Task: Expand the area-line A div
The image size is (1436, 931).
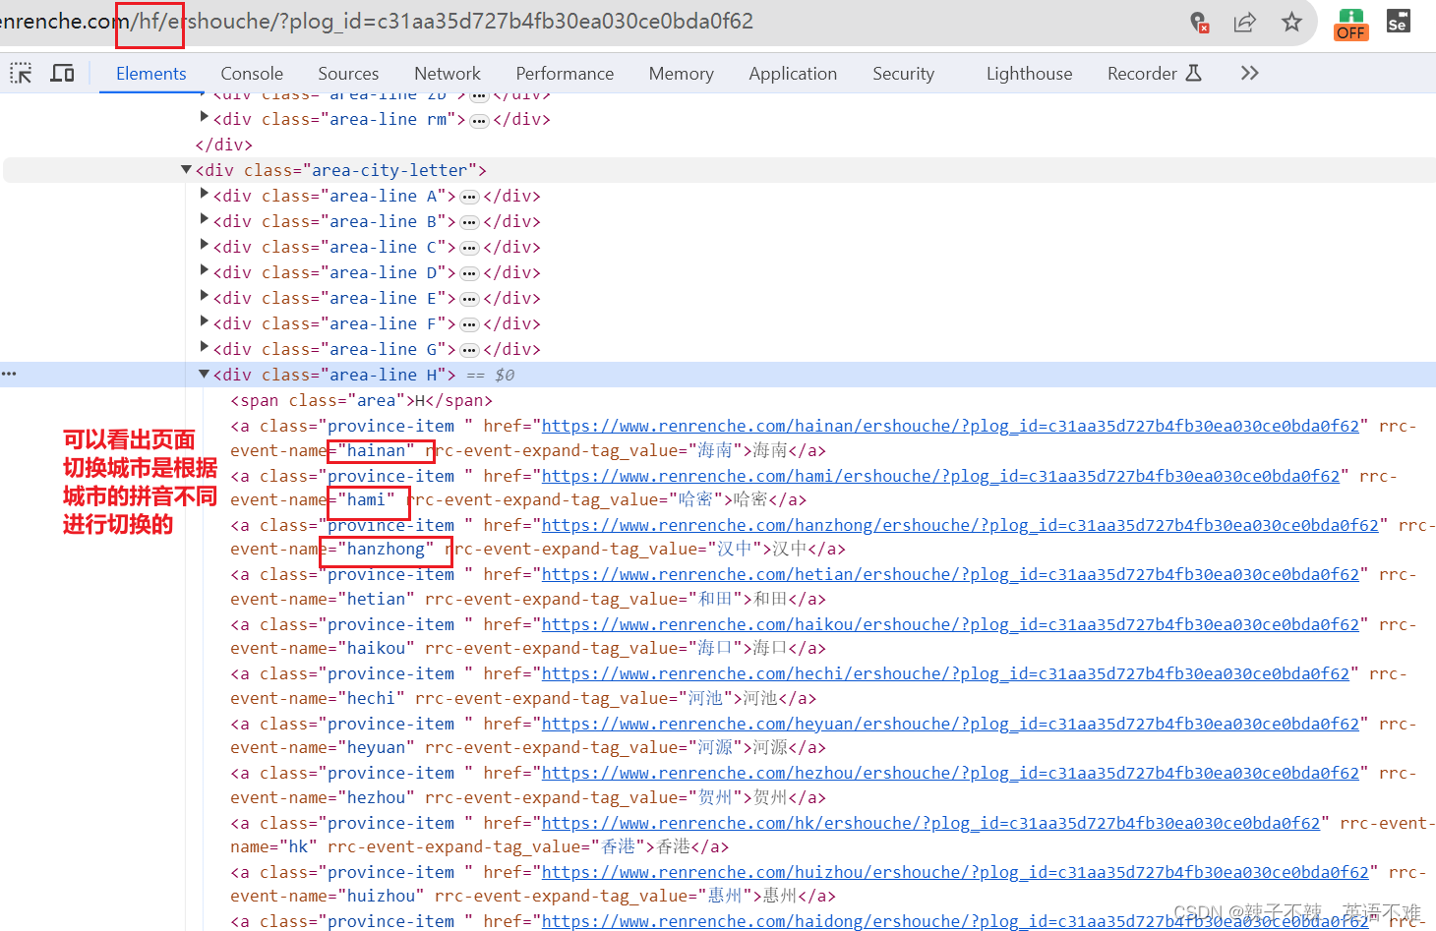Action: (x=205, y=195)
